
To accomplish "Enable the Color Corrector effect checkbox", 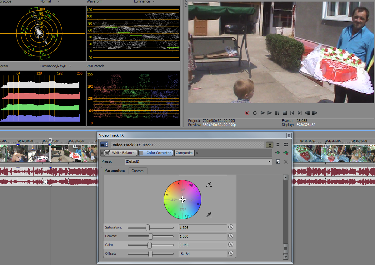I will (x=142, y=153).
